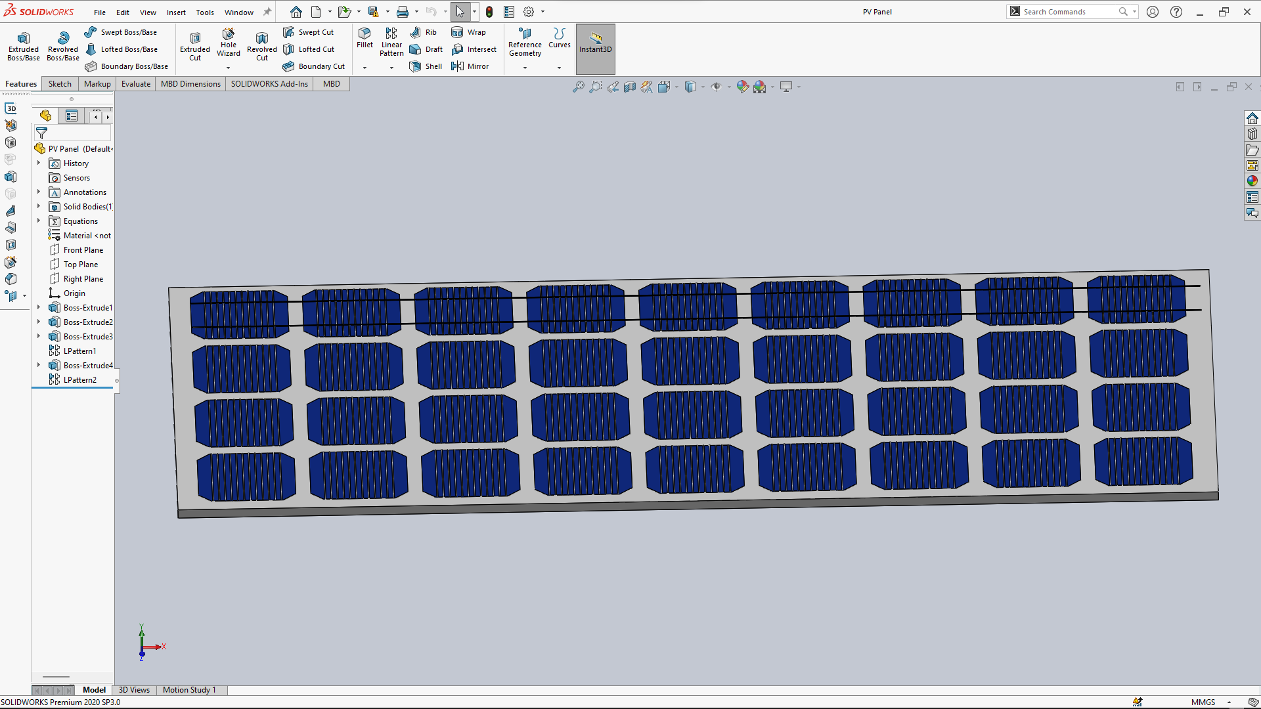Open the Help question mark button

coord(1176,12)
